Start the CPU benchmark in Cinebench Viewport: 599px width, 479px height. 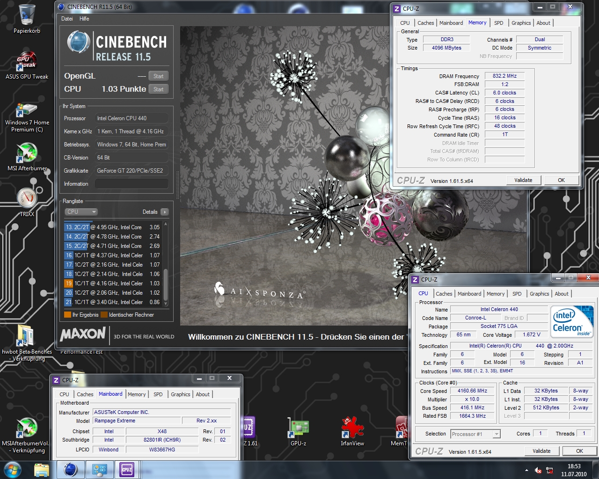tap(158, 89)
